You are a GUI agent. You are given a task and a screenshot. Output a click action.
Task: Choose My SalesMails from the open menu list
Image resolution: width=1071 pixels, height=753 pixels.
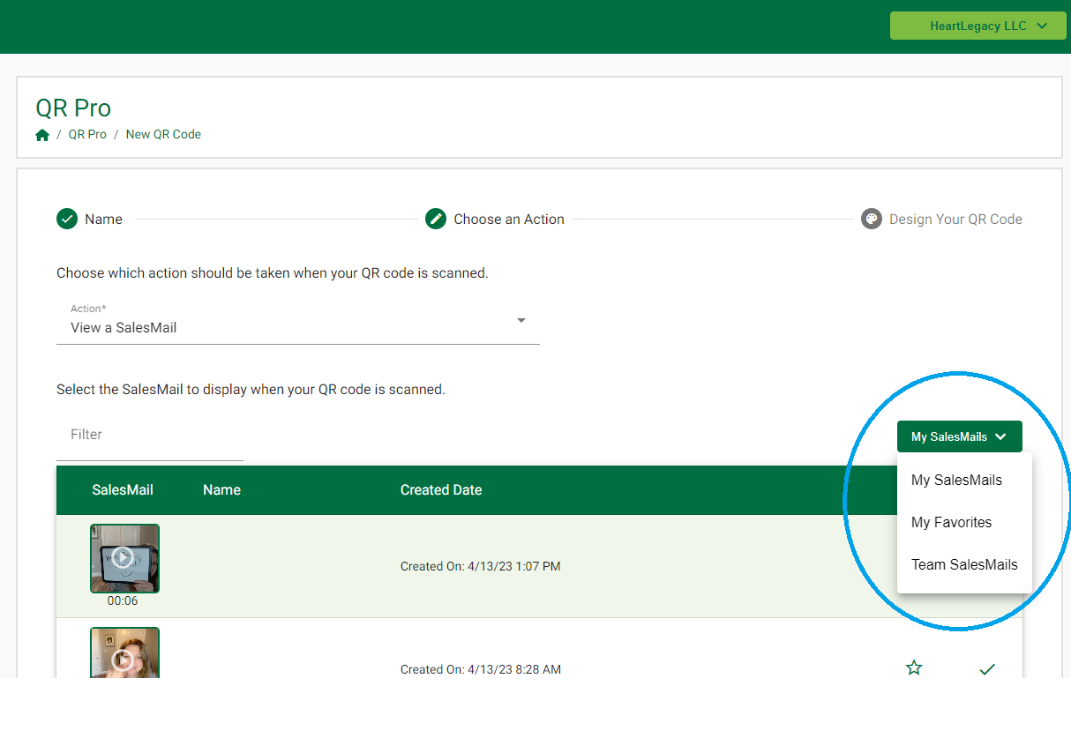pyautogui.click(x=956, y=481)
